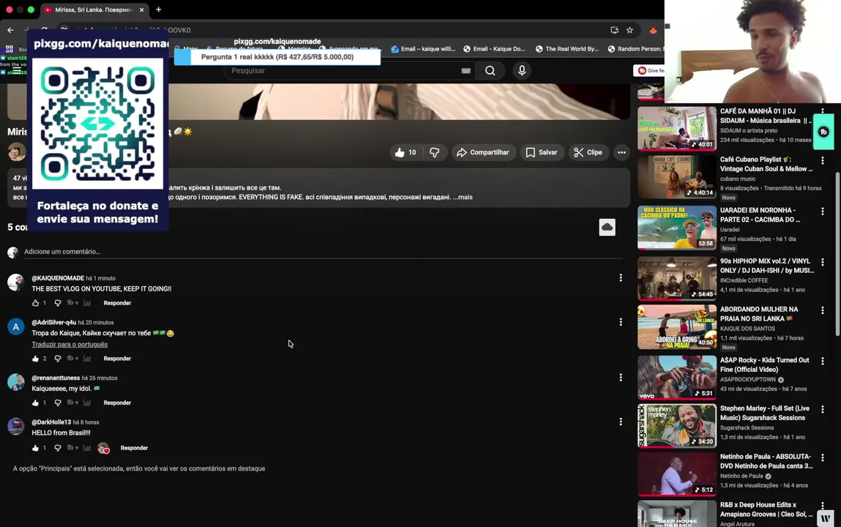Like the @renananttuness comment
Screen dimensions: 841x527
[x=35, y=403]
